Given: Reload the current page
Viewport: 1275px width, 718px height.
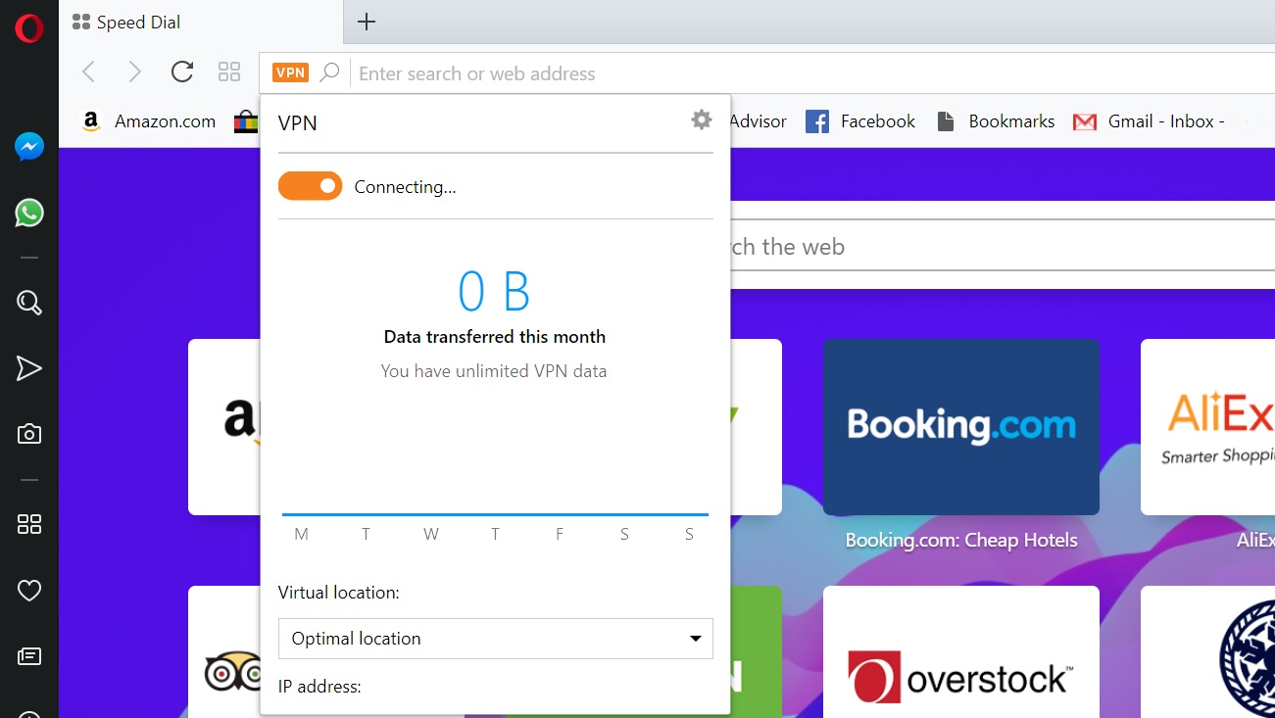Looking at the screenshot, I should tap(182, 72).
